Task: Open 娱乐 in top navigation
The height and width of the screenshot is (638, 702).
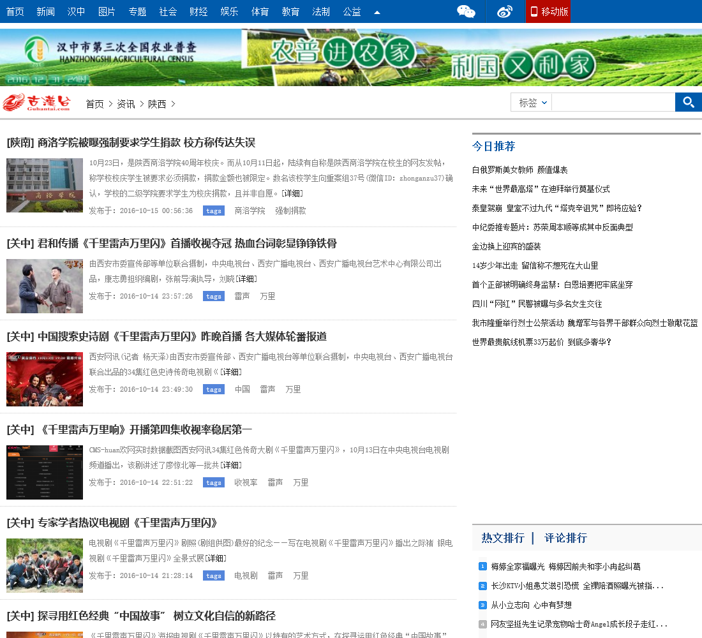Action: point(229,11)
